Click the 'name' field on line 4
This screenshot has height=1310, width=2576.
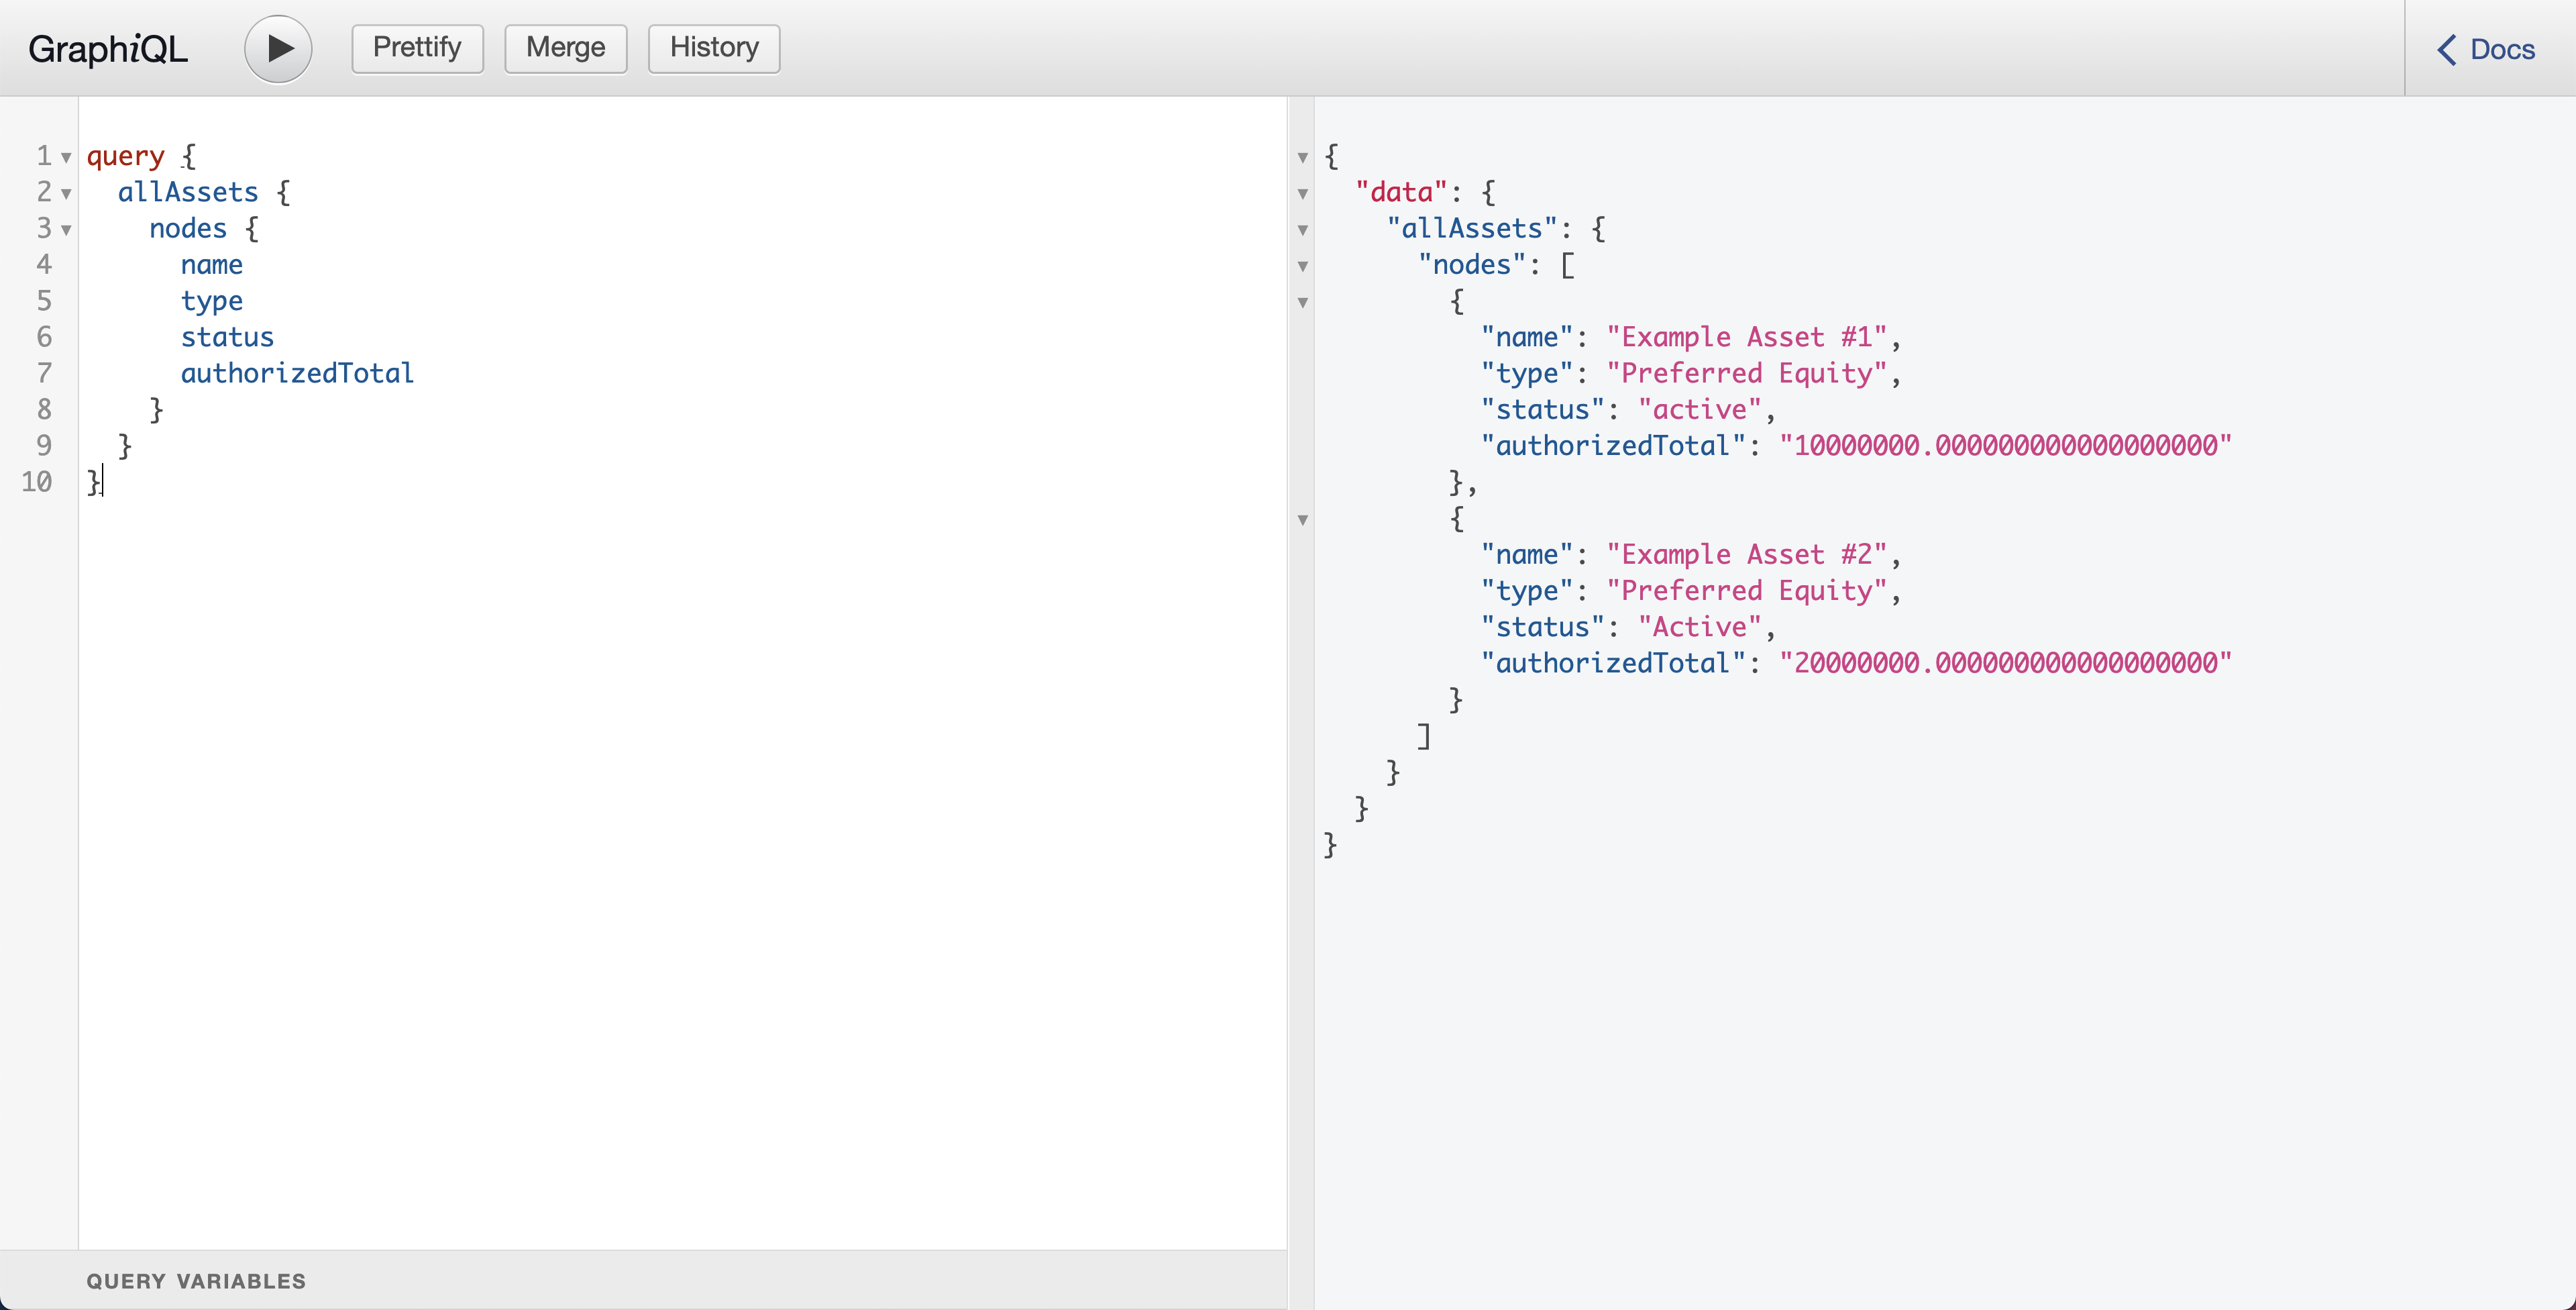point(212,264)
